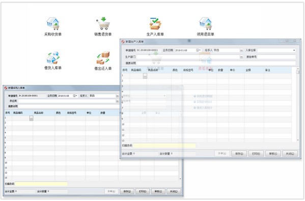Click the red logo of 新建采购入库单 window
Image resolution: width=305 pixels, height=201 pixels.
point(6,88)
